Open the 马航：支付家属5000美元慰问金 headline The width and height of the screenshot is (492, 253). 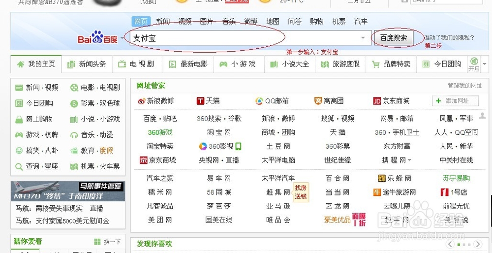[62, 221]
